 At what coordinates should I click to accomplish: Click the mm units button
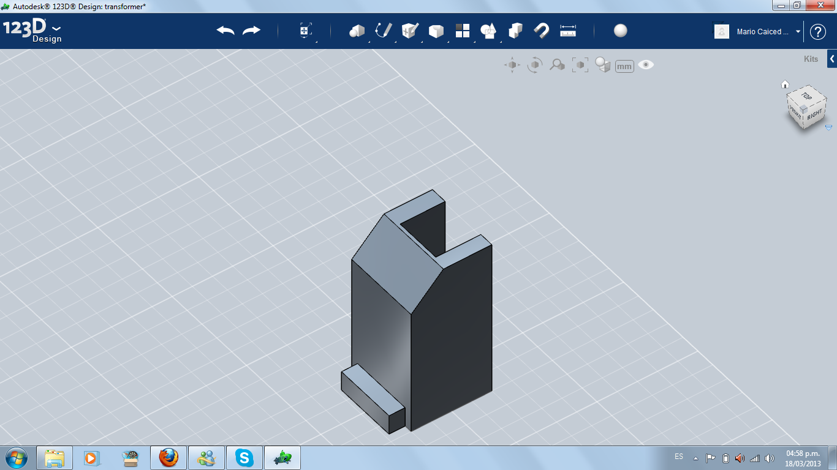pyautogui.click(x=624, y=66)
